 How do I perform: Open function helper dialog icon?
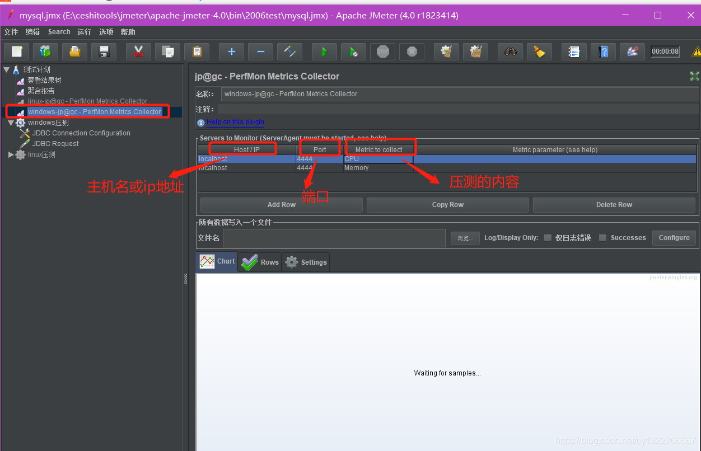574,51
